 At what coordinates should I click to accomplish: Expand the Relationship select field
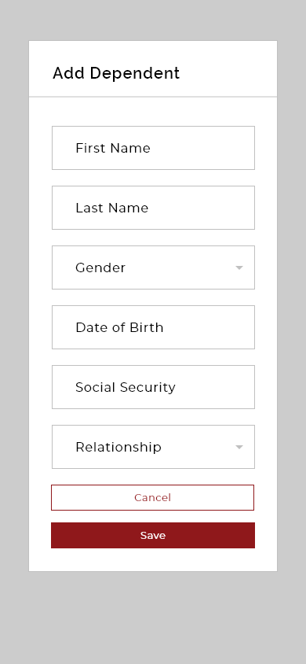pos(153,447)
